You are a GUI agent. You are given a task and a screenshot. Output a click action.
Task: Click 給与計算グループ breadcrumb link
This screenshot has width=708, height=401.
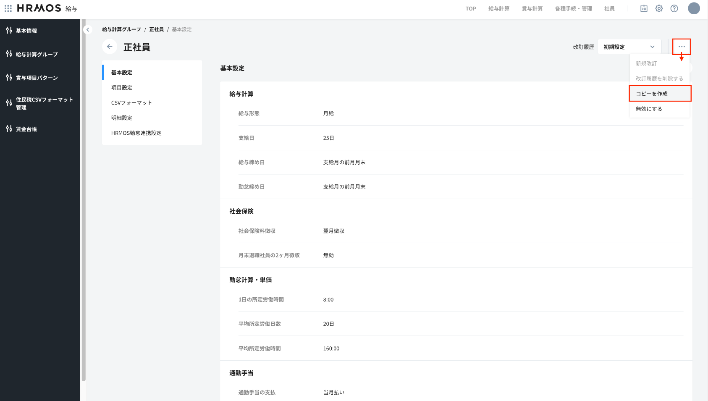point(121,29)
